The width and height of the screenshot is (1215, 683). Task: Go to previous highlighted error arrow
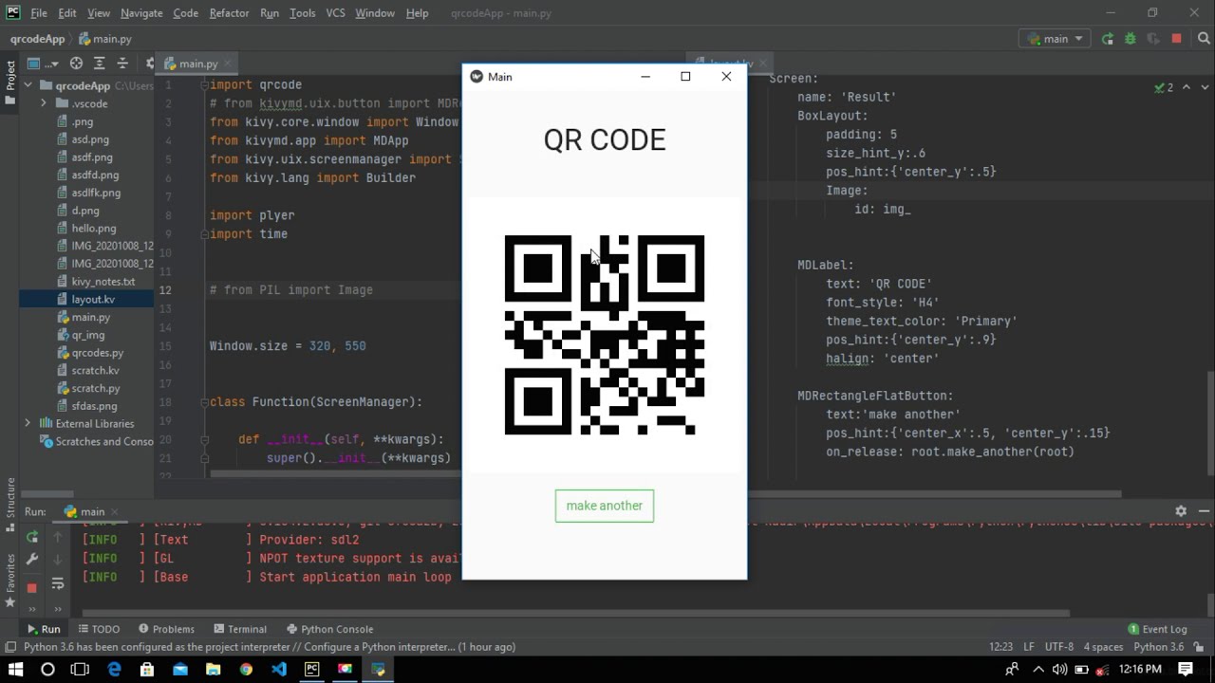click(1186, 87)
